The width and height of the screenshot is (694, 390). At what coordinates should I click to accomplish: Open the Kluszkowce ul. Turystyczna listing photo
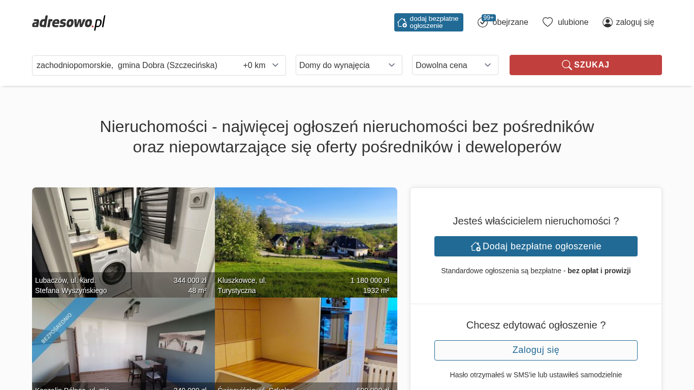(x=306, y=234)
